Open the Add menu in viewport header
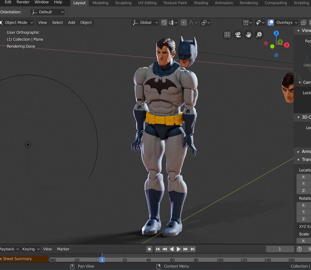The image size is (311, 270). point(71,23)
